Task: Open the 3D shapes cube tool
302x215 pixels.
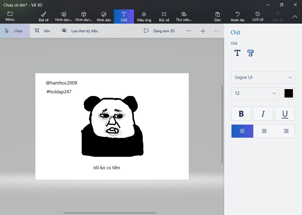Action: 83,17
